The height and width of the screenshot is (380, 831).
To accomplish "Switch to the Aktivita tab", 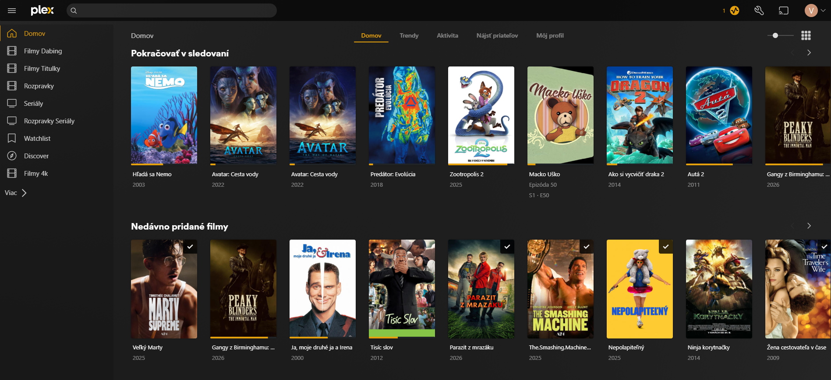I will (447, 35).
